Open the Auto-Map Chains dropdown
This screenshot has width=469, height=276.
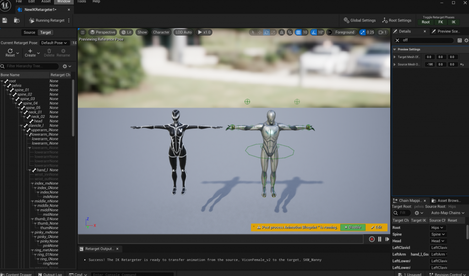[x=447, y=213]
